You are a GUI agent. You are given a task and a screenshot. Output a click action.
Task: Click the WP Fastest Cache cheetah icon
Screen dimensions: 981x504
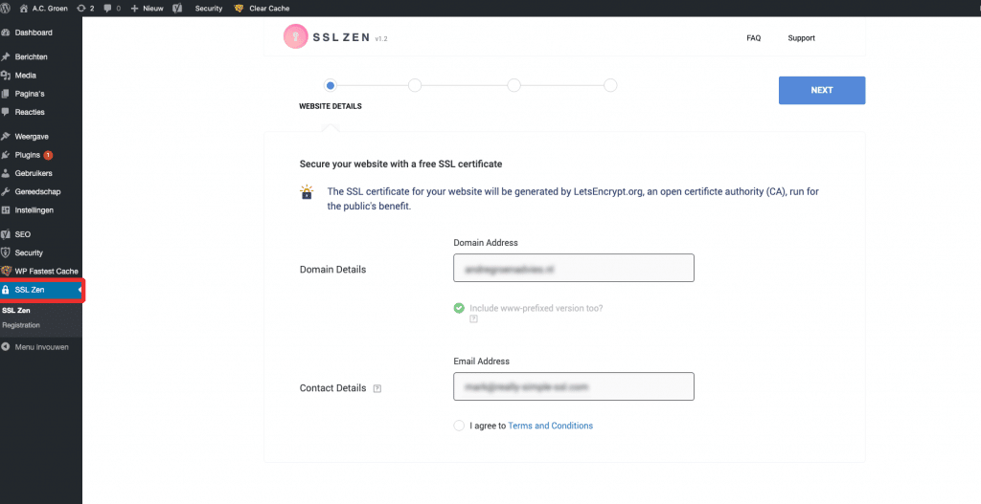pos(6,271)
